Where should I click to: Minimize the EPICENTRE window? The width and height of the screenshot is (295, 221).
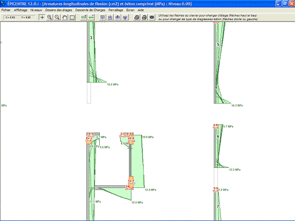tap(278, 4)
